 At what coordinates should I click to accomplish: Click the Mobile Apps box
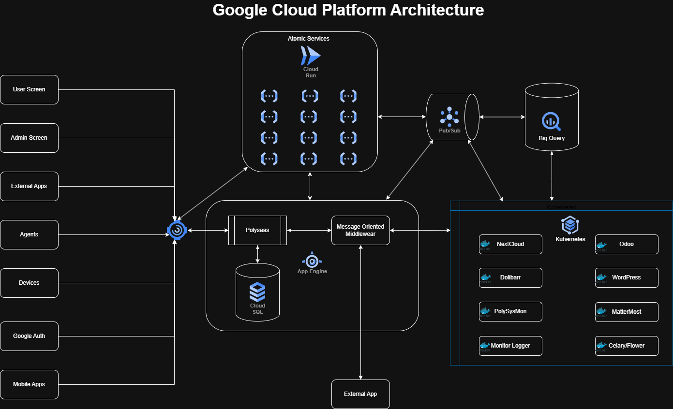[29, 384]
